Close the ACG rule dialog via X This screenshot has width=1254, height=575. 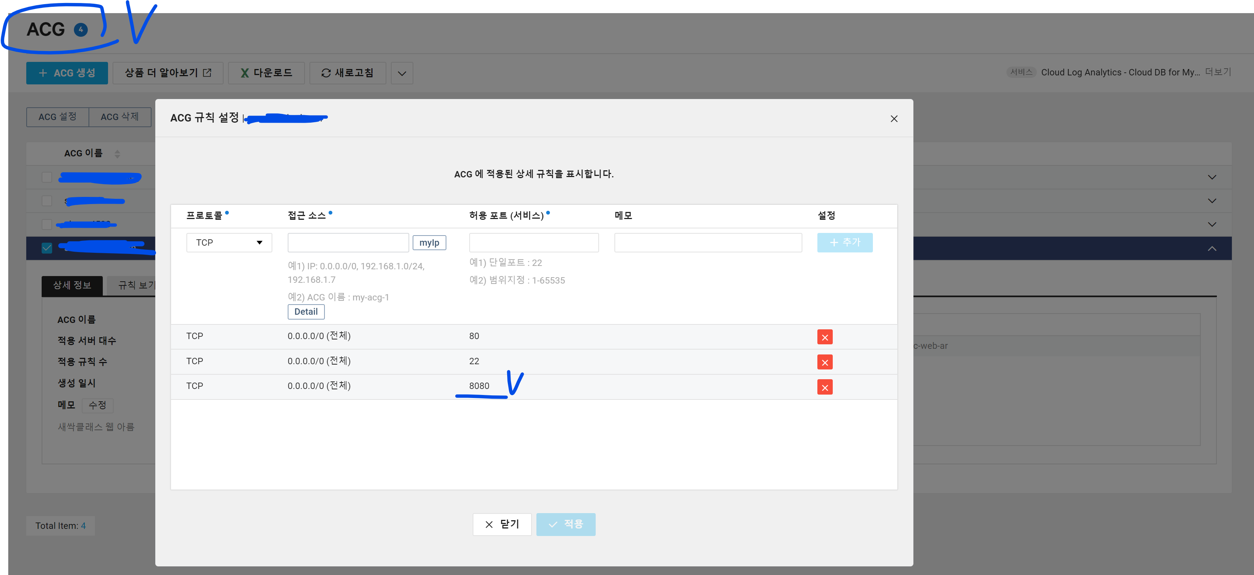(894, 119)
